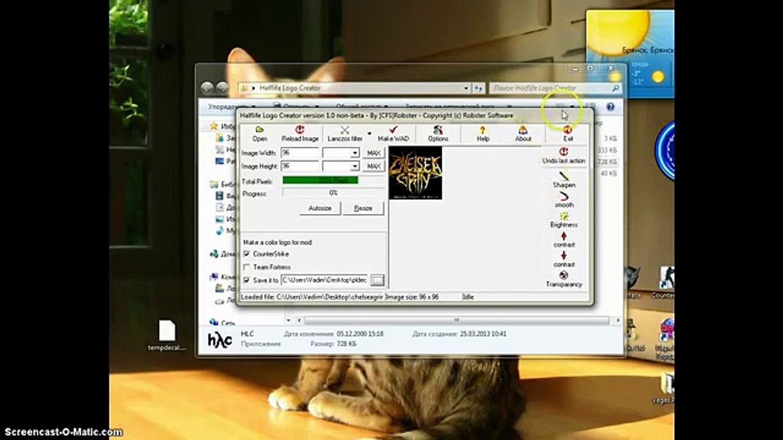Click the Explorer forward navigation arrow
The height and width of the screenshot is (440, 783).
(x=222, y=88)
